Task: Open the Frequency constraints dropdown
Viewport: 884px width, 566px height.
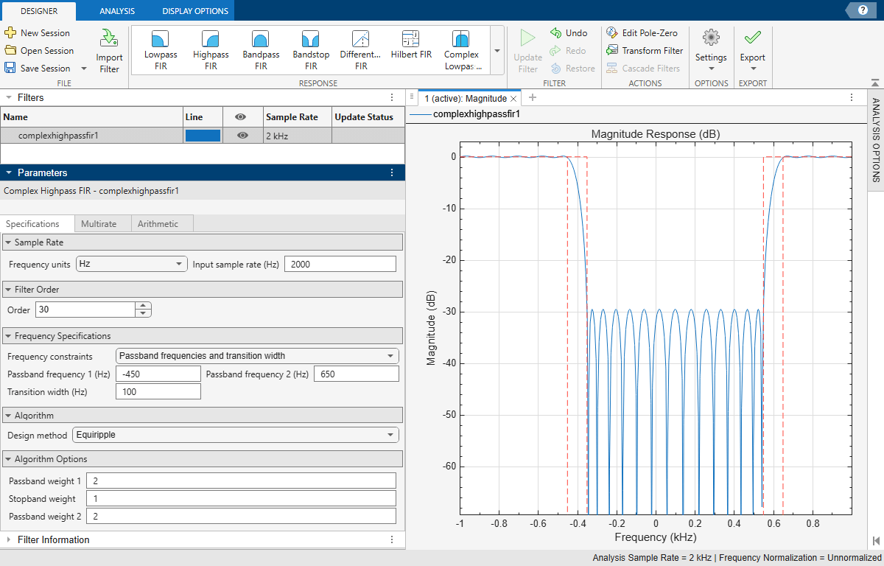Action: [x=257, y=356]
